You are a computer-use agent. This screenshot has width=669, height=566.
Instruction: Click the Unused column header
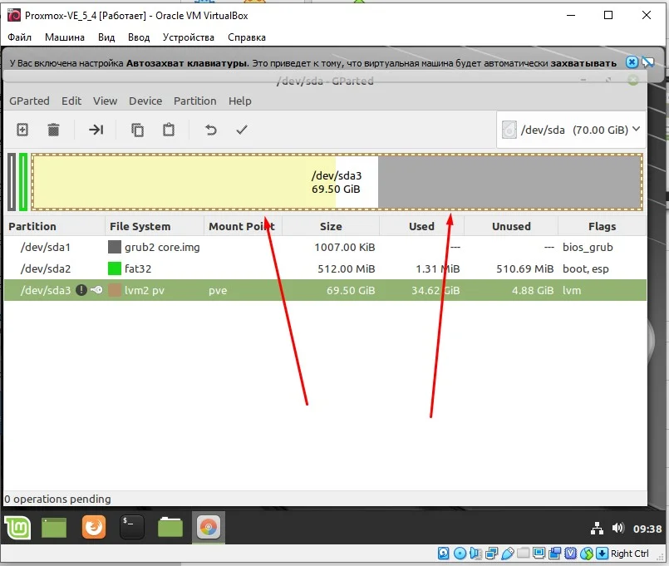click(x=511, y=226)
